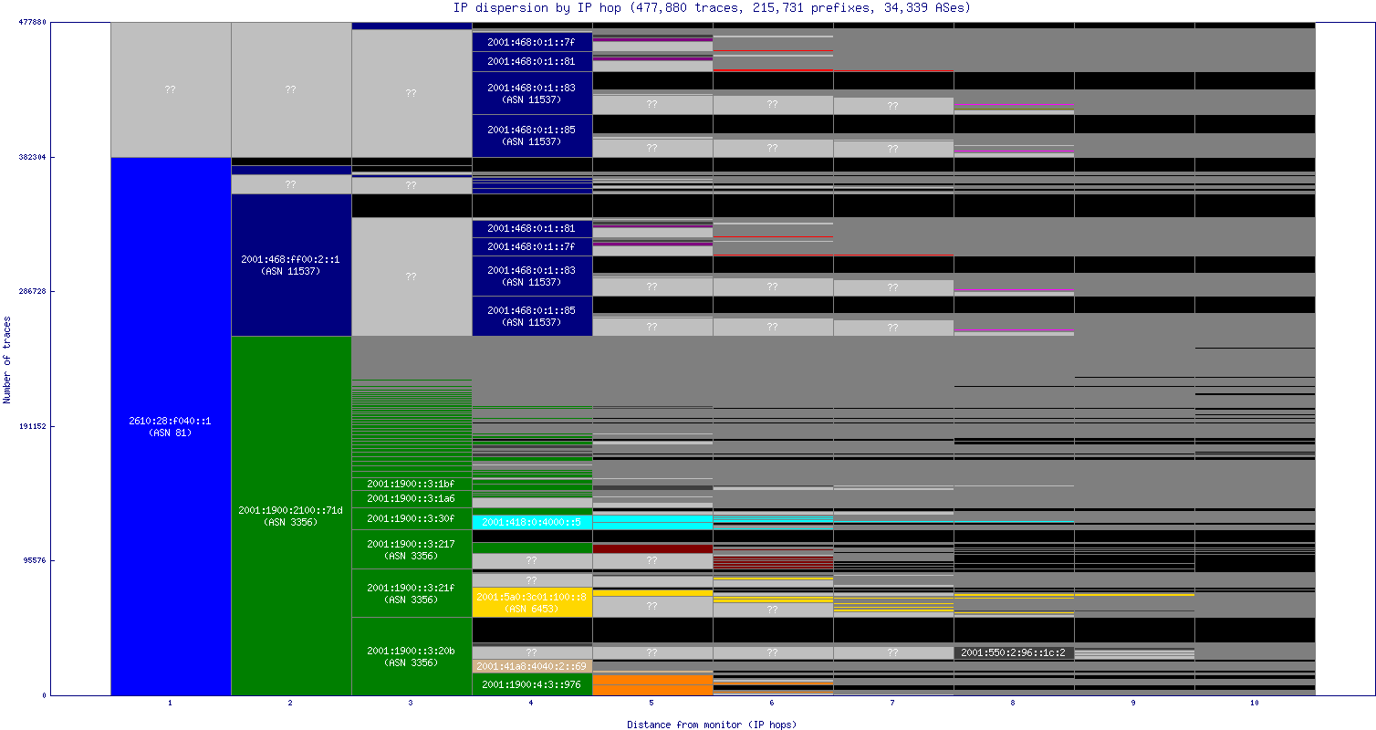
Task: Click the 2001:1900::3:1bf hop block
Action: coord(412,483)
